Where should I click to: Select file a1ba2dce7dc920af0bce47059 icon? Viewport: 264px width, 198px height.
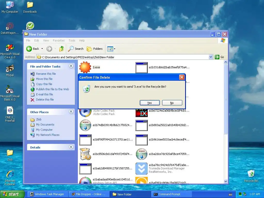[142, 154]
